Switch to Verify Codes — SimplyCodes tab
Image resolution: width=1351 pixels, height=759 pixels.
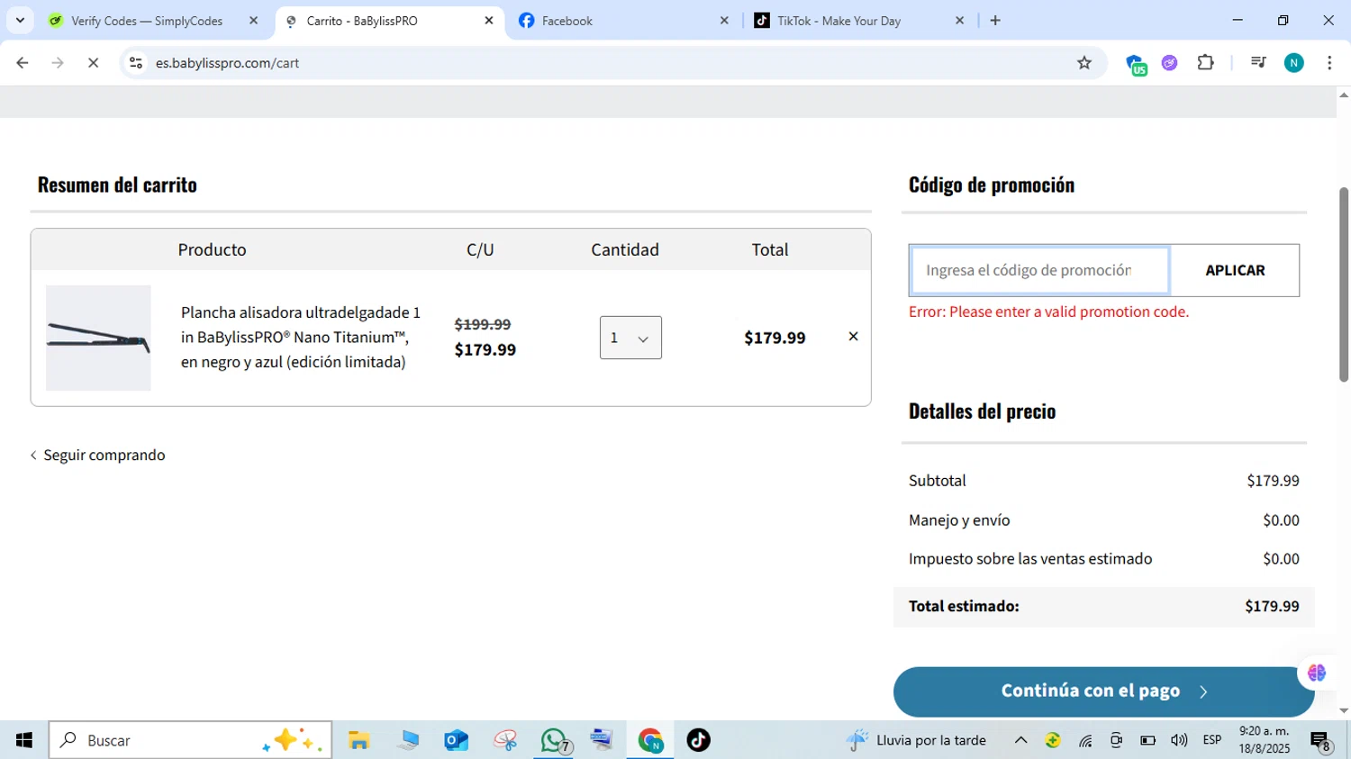click(x=147, y=21)
